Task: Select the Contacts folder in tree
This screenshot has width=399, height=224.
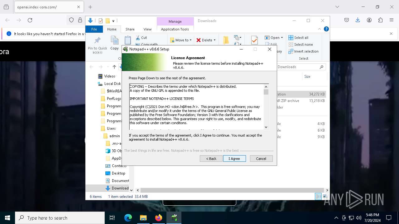Action: tap(119, 166)
